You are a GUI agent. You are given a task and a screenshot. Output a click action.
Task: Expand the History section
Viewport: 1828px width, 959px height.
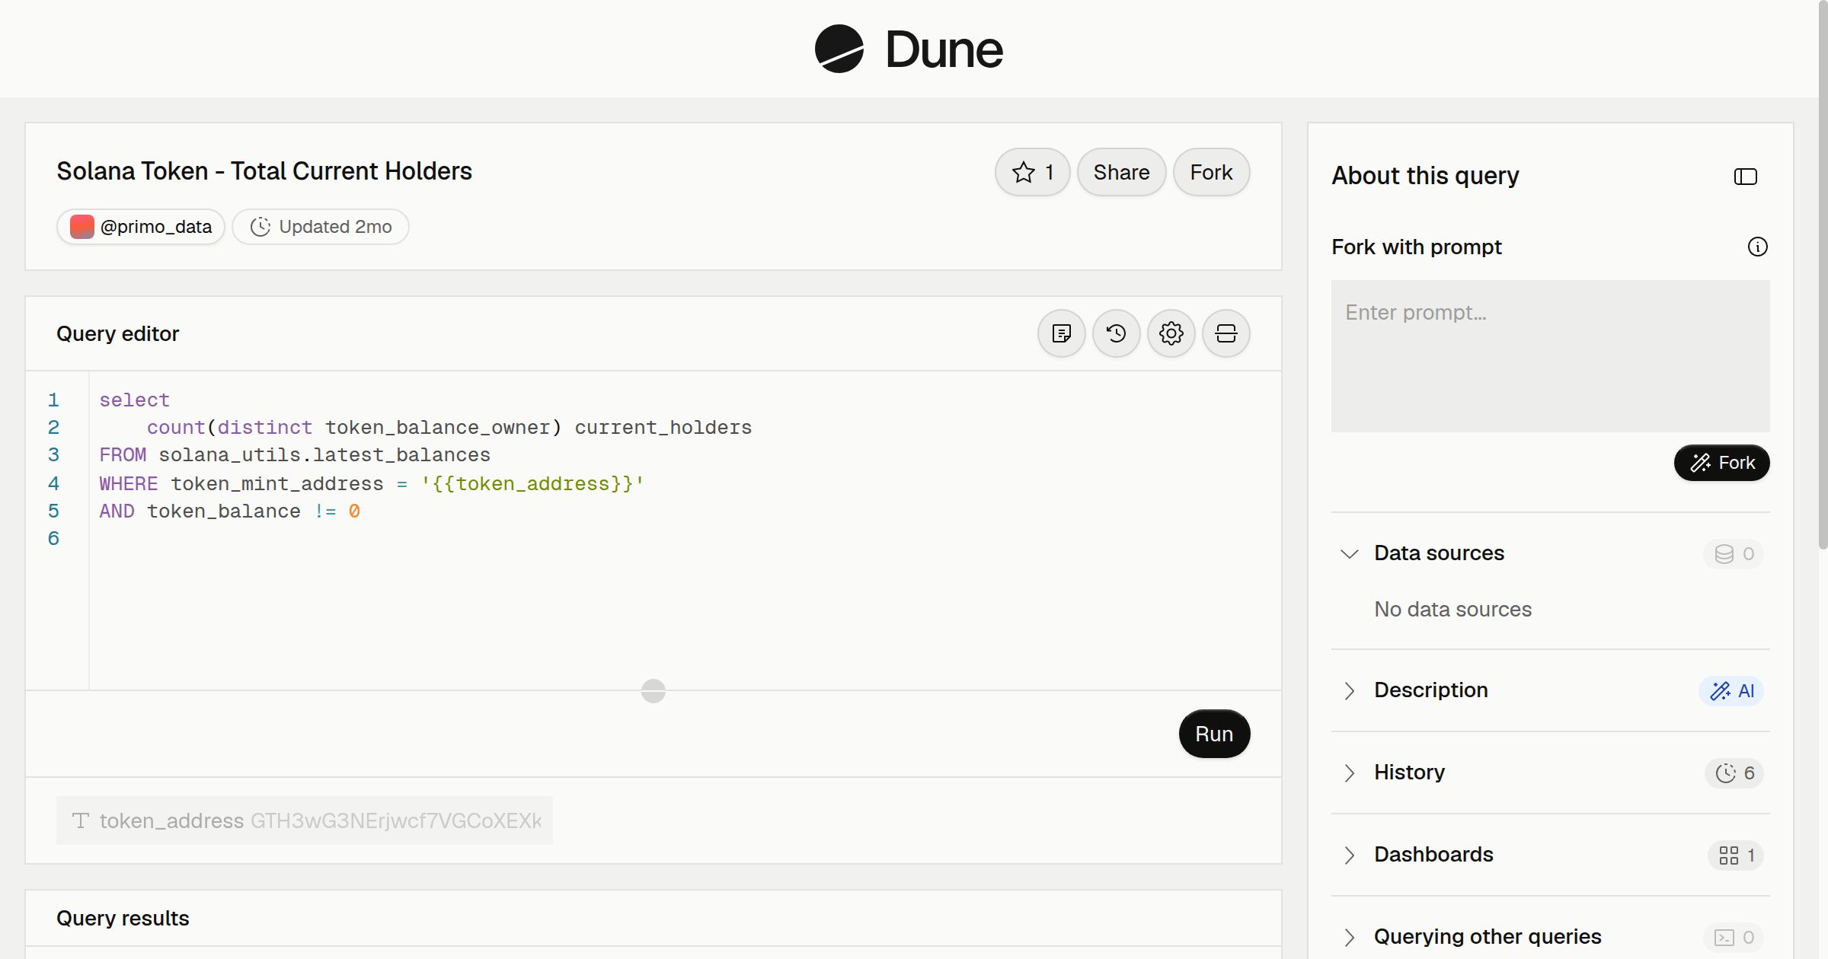tap(1349, 773)
